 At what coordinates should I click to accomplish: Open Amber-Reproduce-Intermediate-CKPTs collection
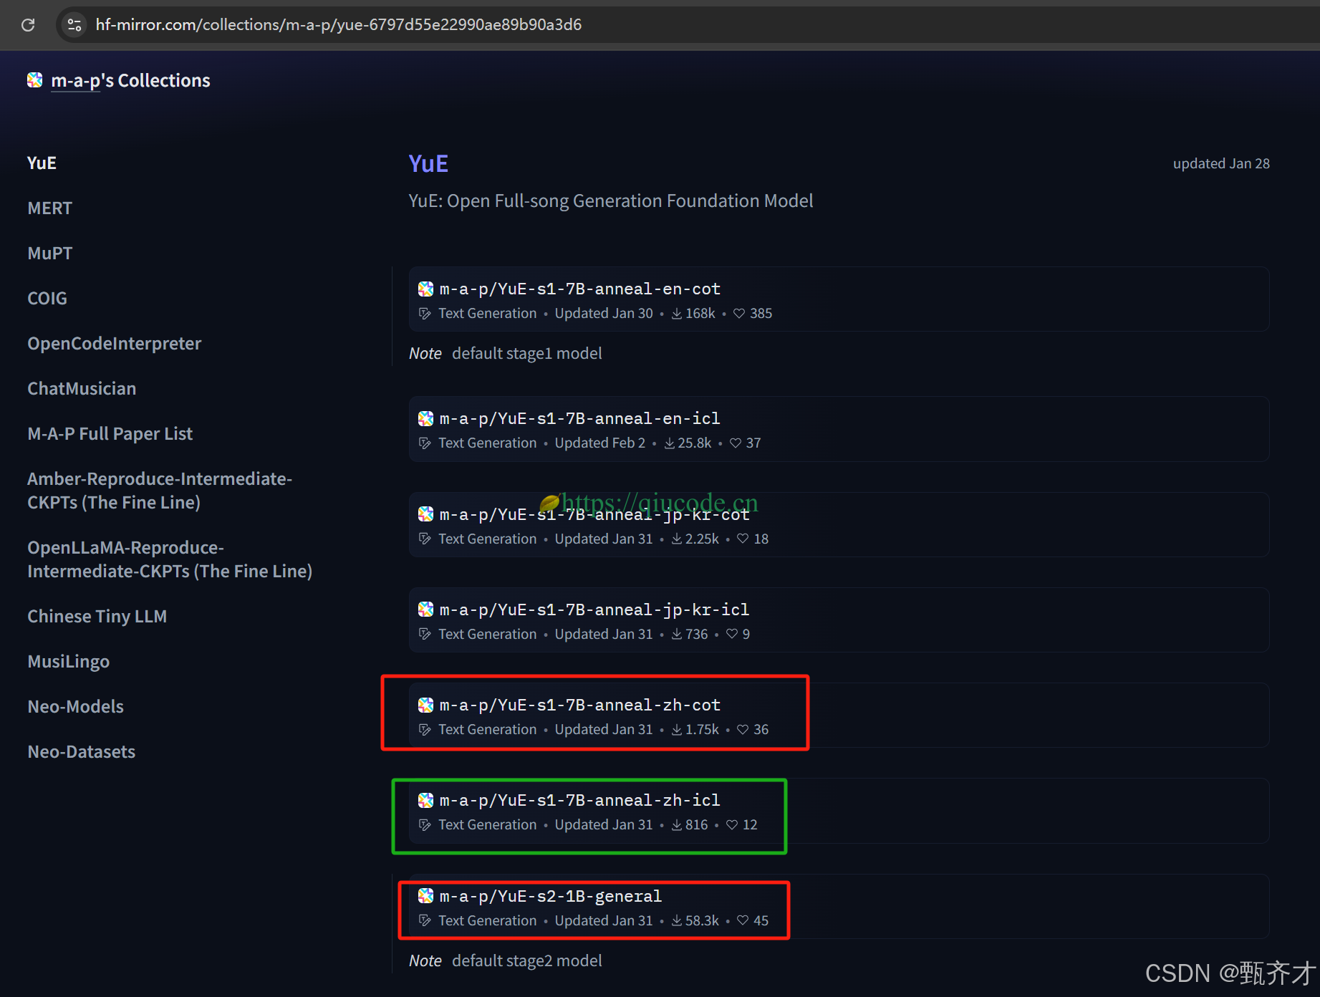(x=160, y=491)
